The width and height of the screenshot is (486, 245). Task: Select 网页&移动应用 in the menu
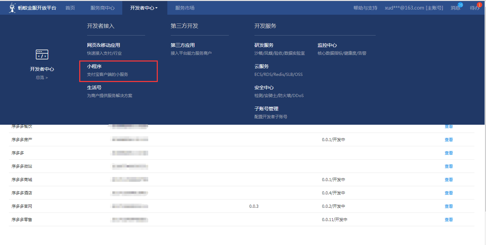point(103,45)
